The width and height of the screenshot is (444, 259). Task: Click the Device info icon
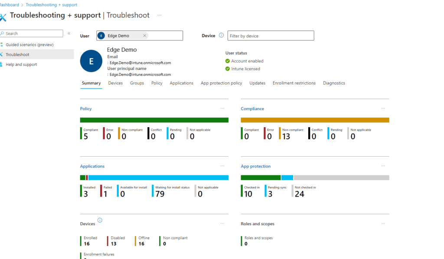click(x=221, y=36)
